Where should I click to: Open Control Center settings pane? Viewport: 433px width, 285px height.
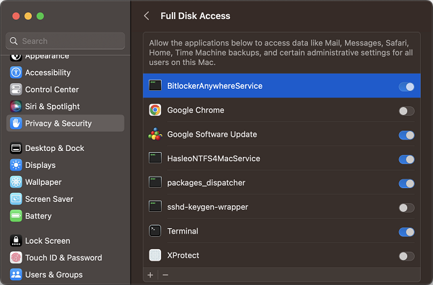click(x=65, y=89)
